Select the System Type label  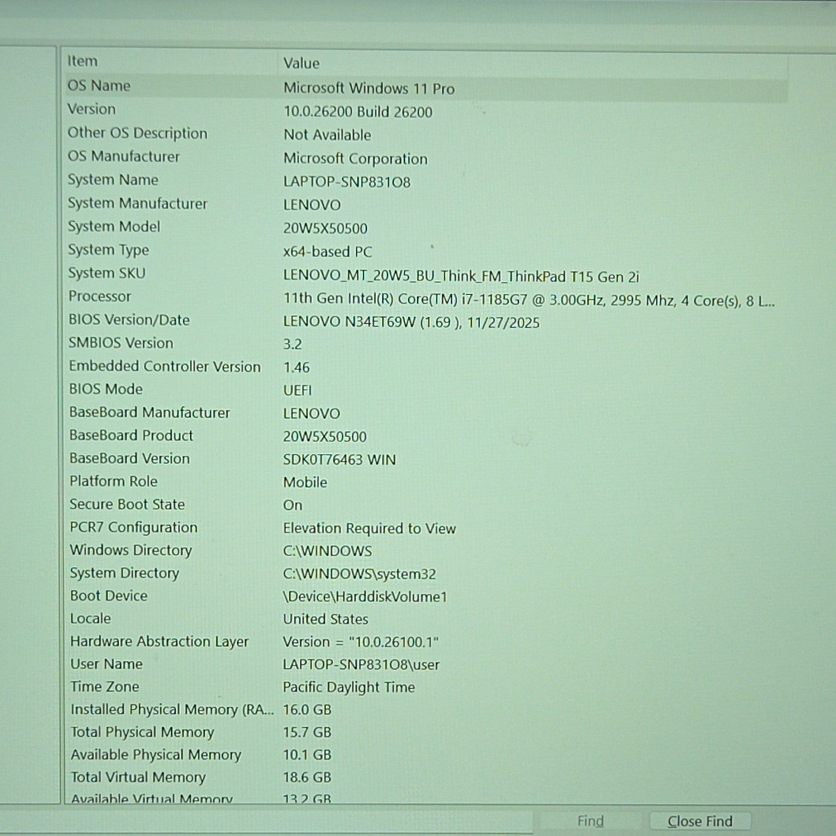(109, 250)
